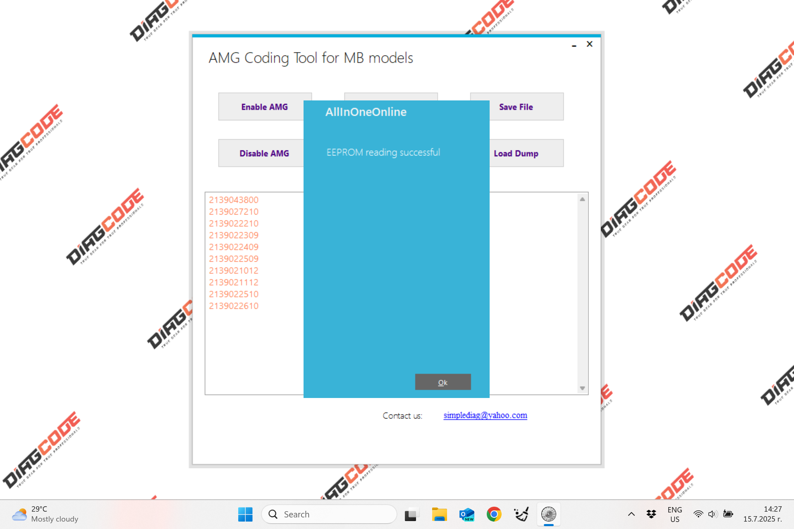This screenshot has height=529, width=794.
Task: Open File Explorer from the taskbar
Action: click(x=439, y=515)
